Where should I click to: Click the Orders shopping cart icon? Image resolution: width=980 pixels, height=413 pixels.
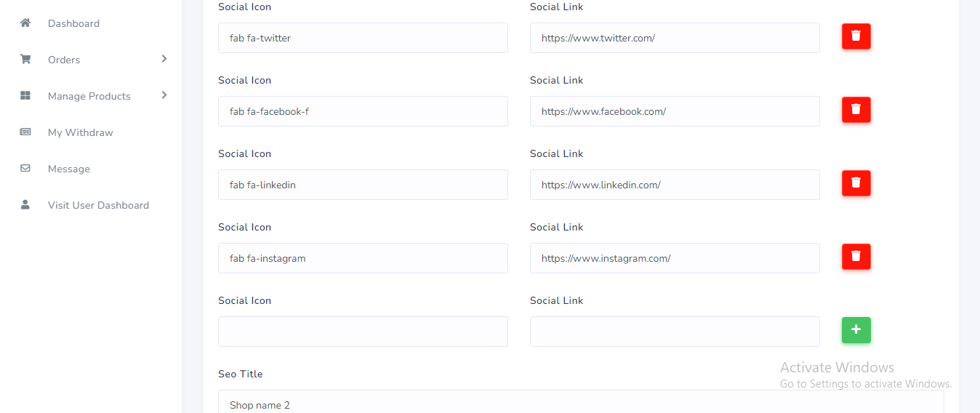coord(25,60)
